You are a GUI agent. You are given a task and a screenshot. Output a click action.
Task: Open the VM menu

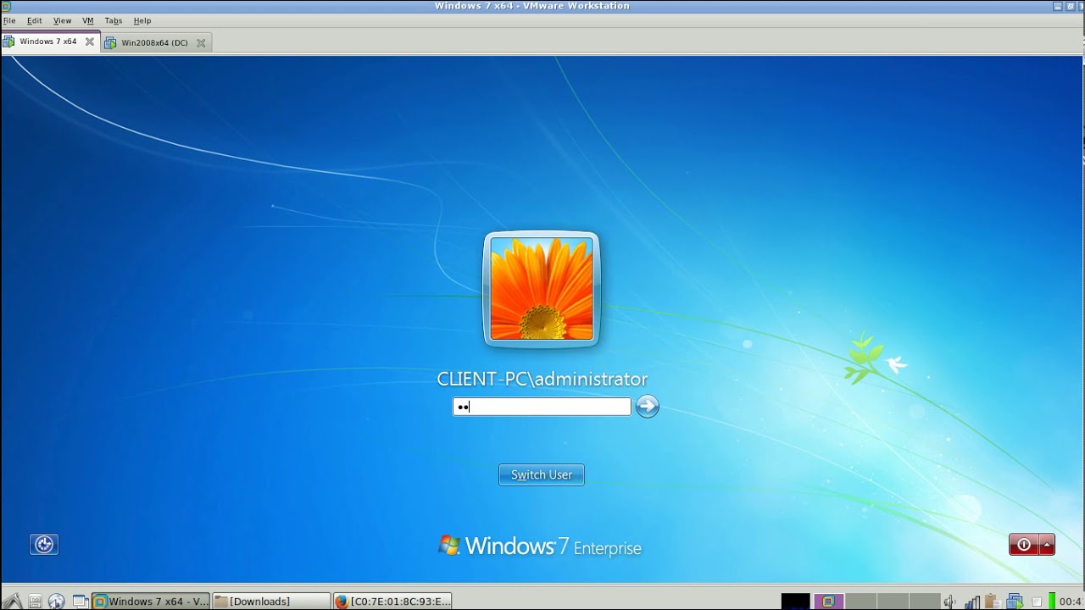tap(88, 20)
